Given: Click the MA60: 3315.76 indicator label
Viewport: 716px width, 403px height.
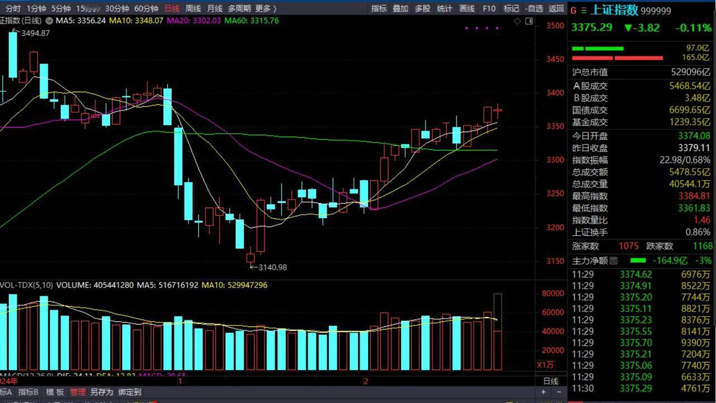Looking at the screenshot, I should (252, 21).
